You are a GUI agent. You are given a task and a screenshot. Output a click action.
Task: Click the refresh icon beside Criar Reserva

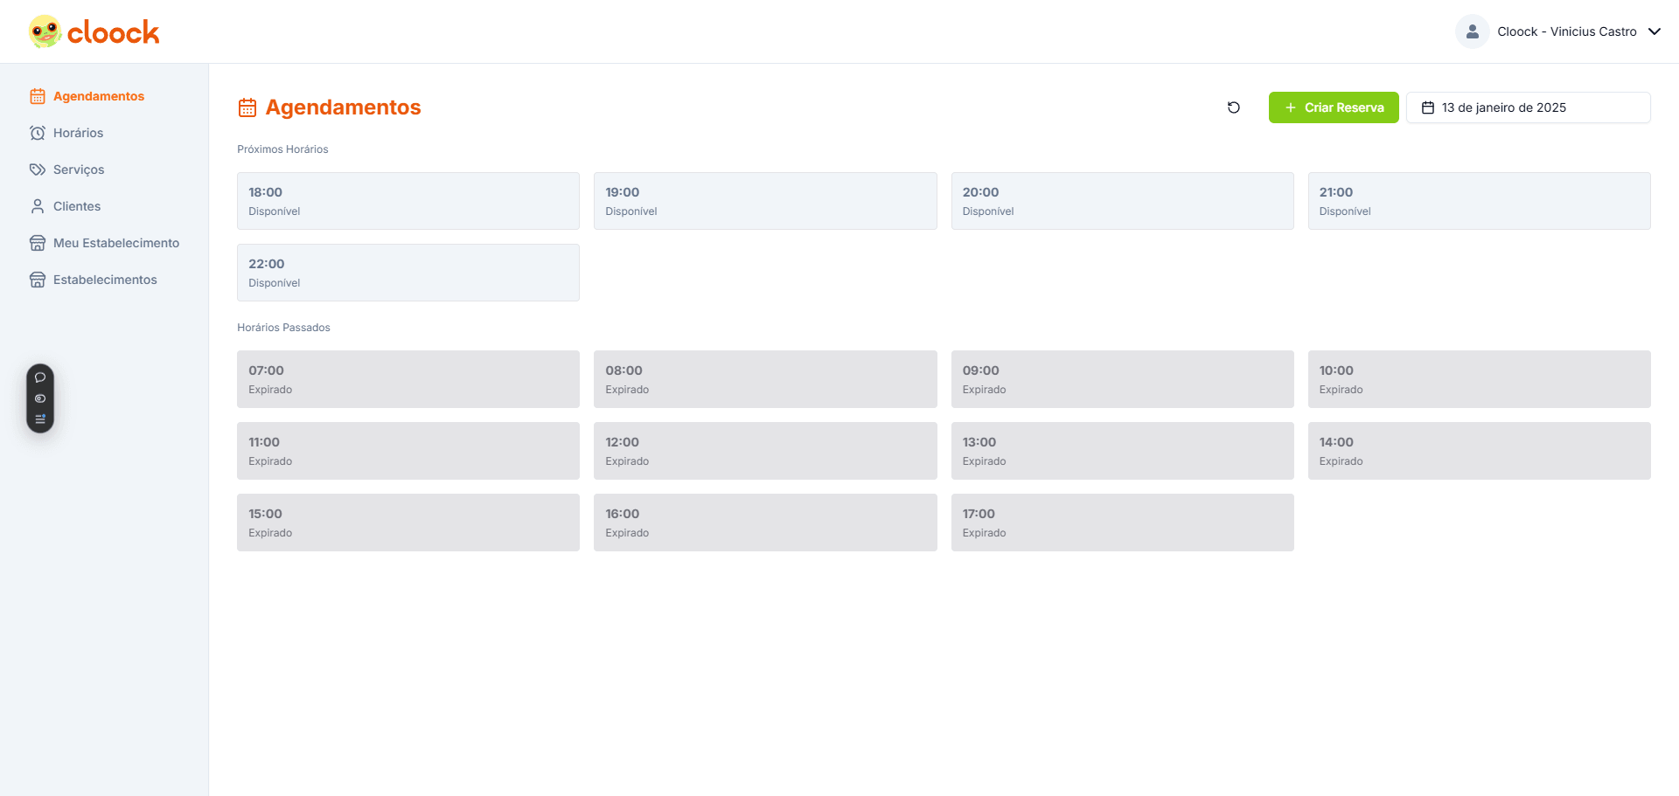[x=1233, y=107]
